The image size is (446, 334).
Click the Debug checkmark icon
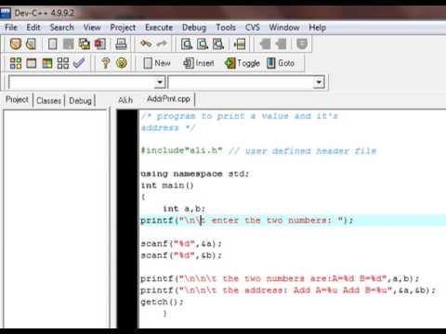click(x=79, y=63)
